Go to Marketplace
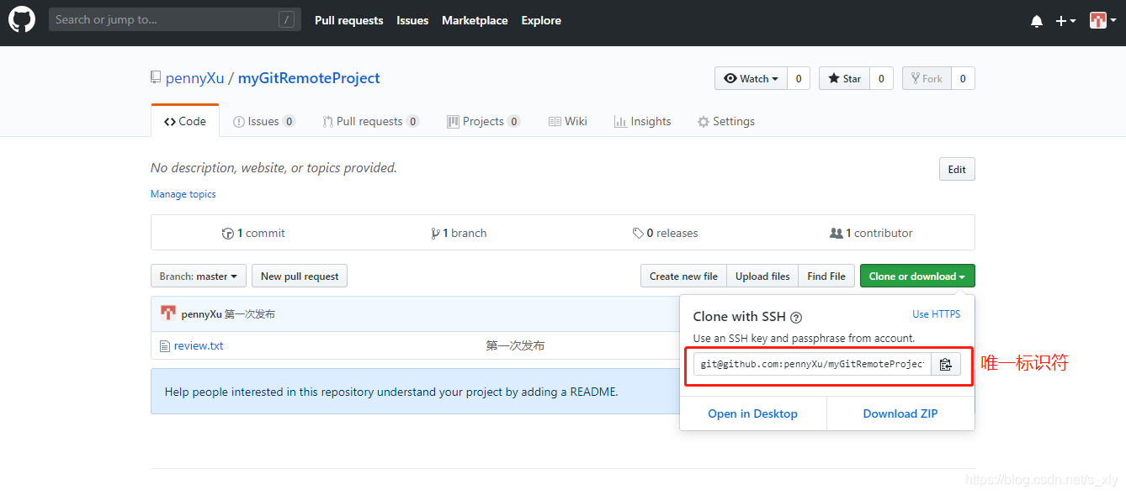This screenshot has height=495, width=1126. coord(475,20)
